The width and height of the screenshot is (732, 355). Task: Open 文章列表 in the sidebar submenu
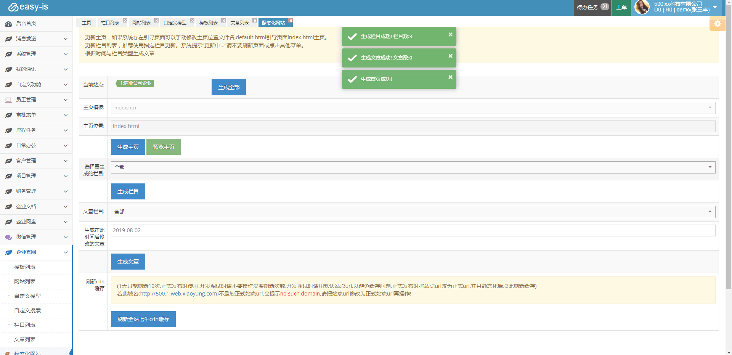[x=25, y=339]
